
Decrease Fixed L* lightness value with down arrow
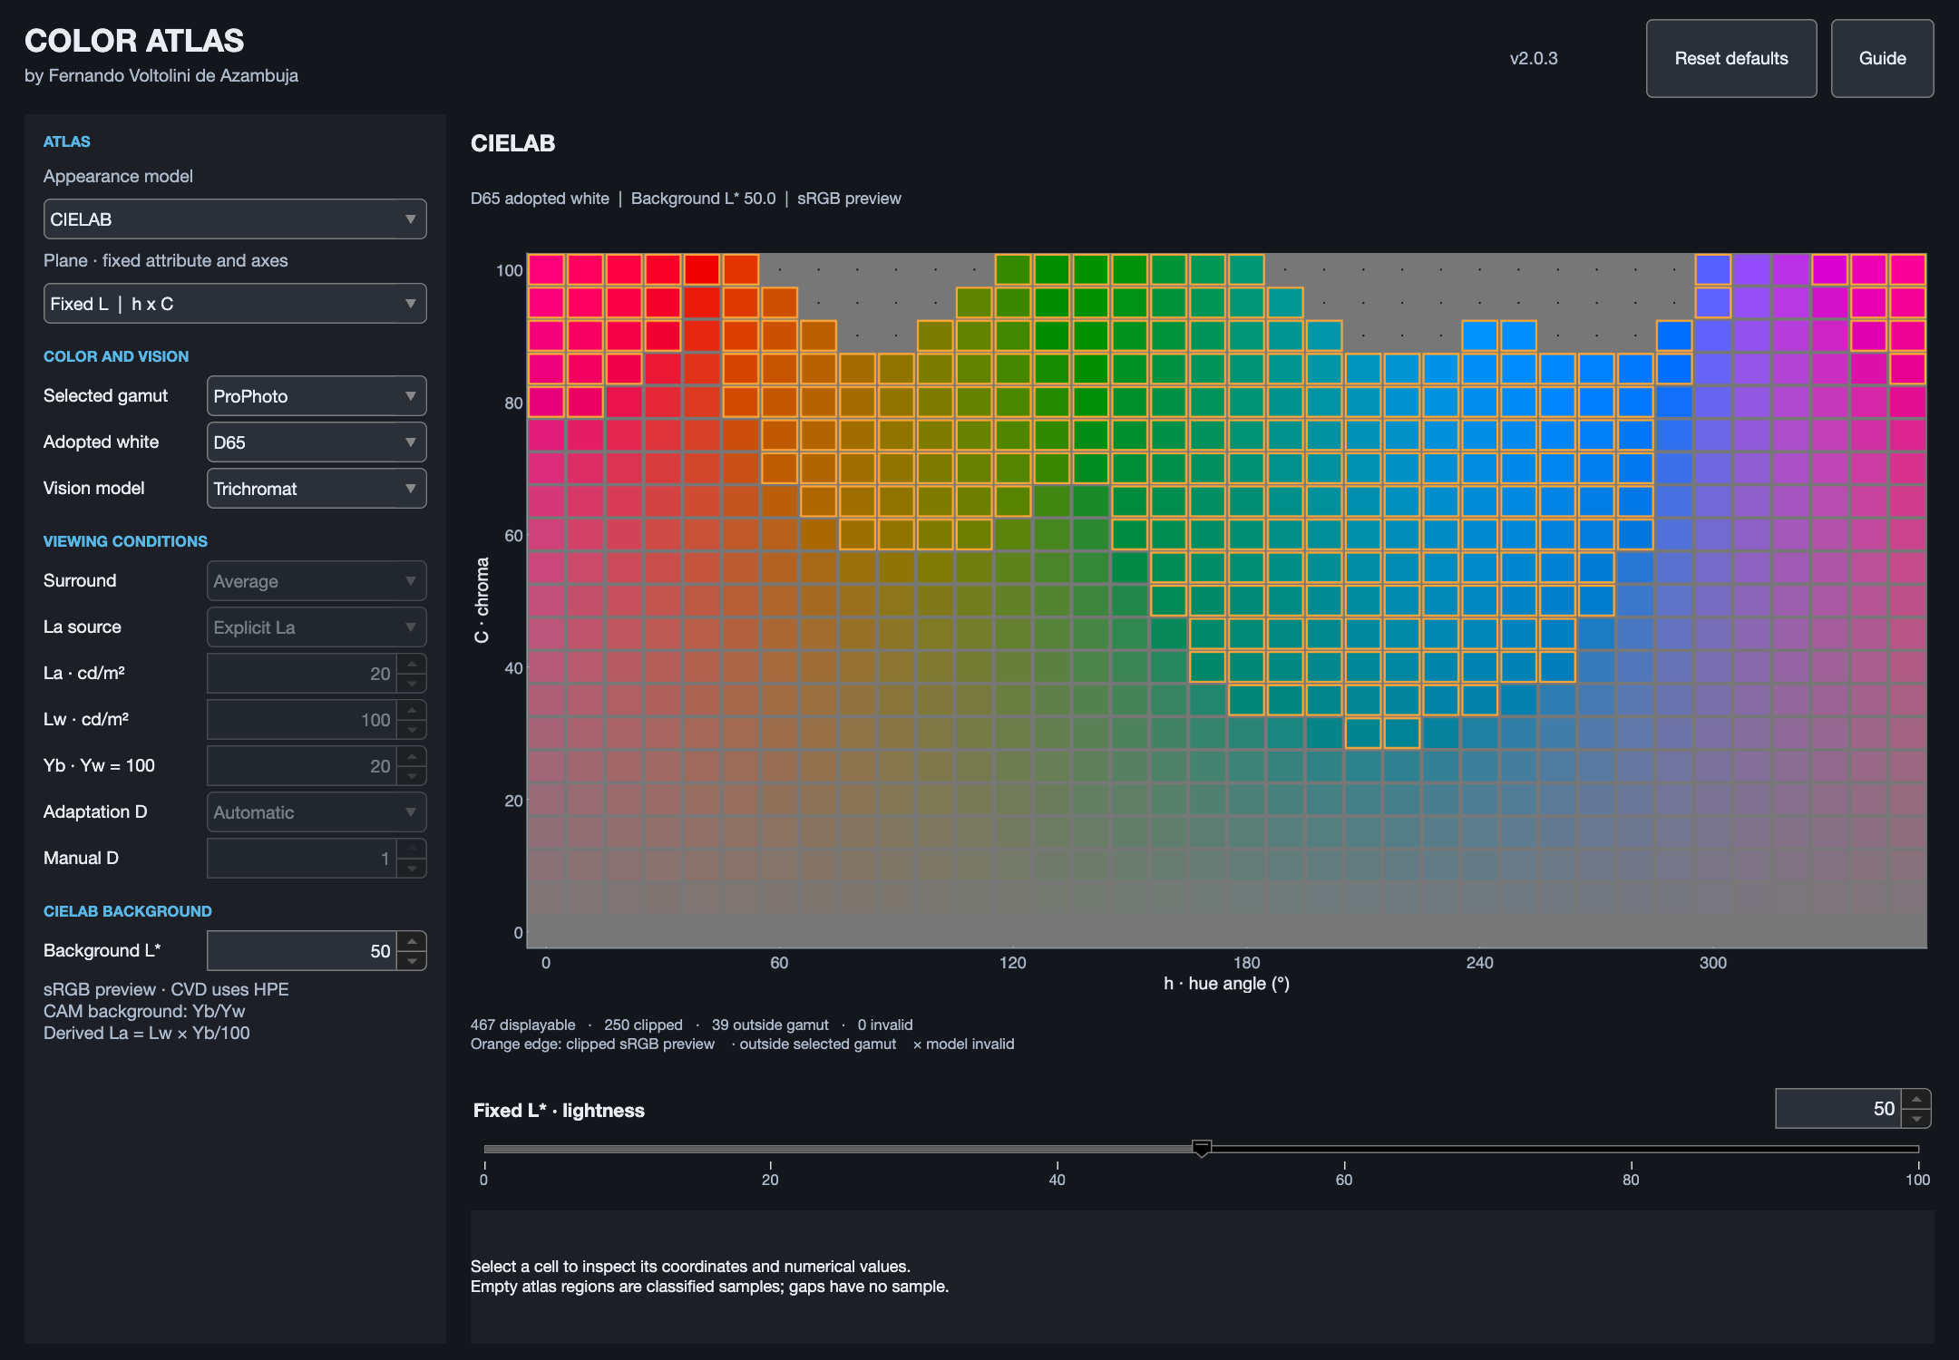(x=1916, y=1118)
